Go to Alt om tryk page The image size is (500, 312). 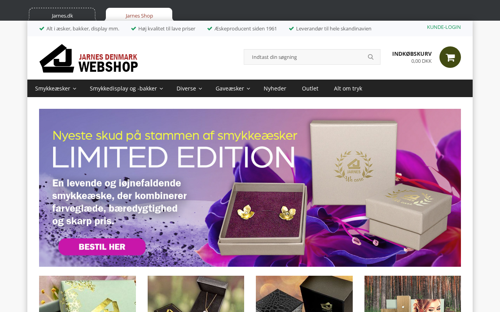coord(348,89)
